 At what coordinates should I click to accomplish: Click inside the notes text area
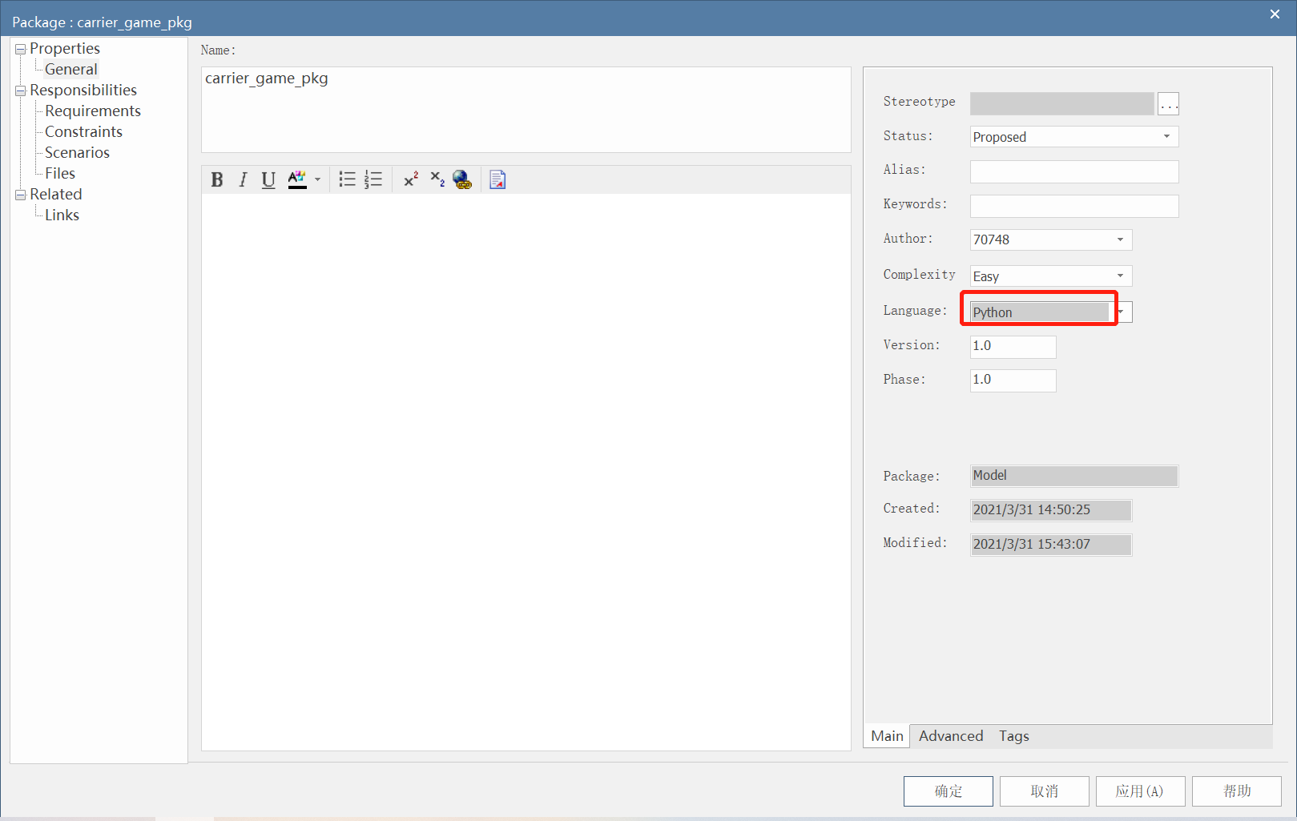click(x=526, y=472)
